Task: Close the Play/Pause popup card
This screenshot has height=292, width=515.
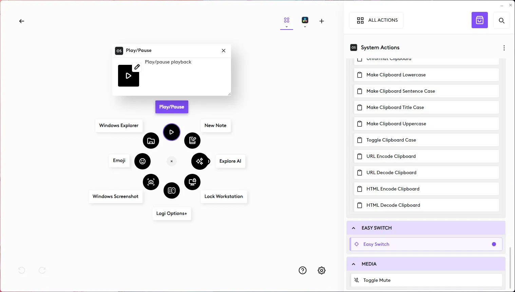Action: click(x=224, y=51)
